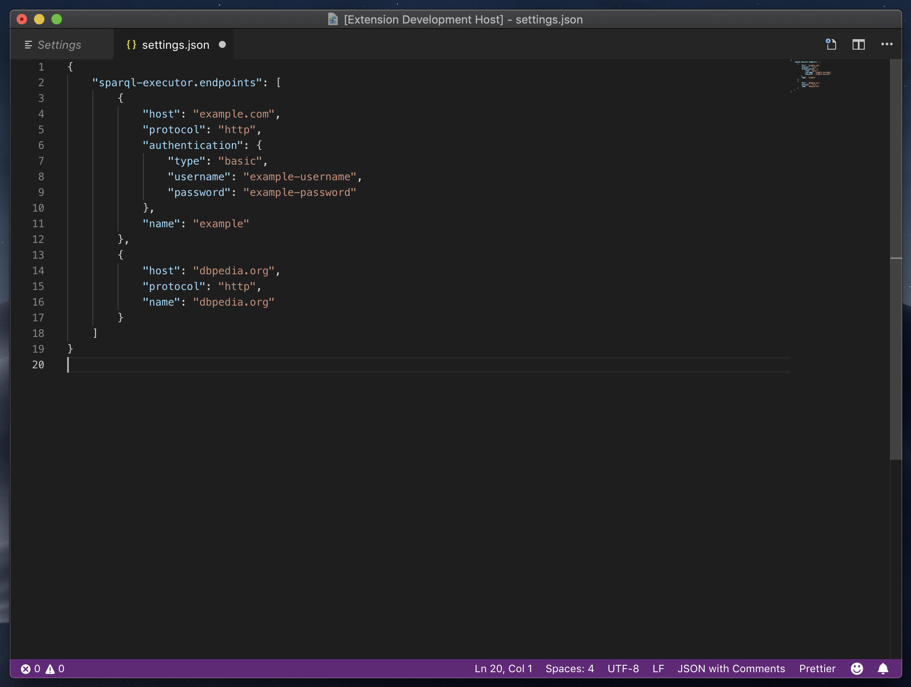Click the errors count icon in status bar
911x687 pixels.
coord(26,669)
